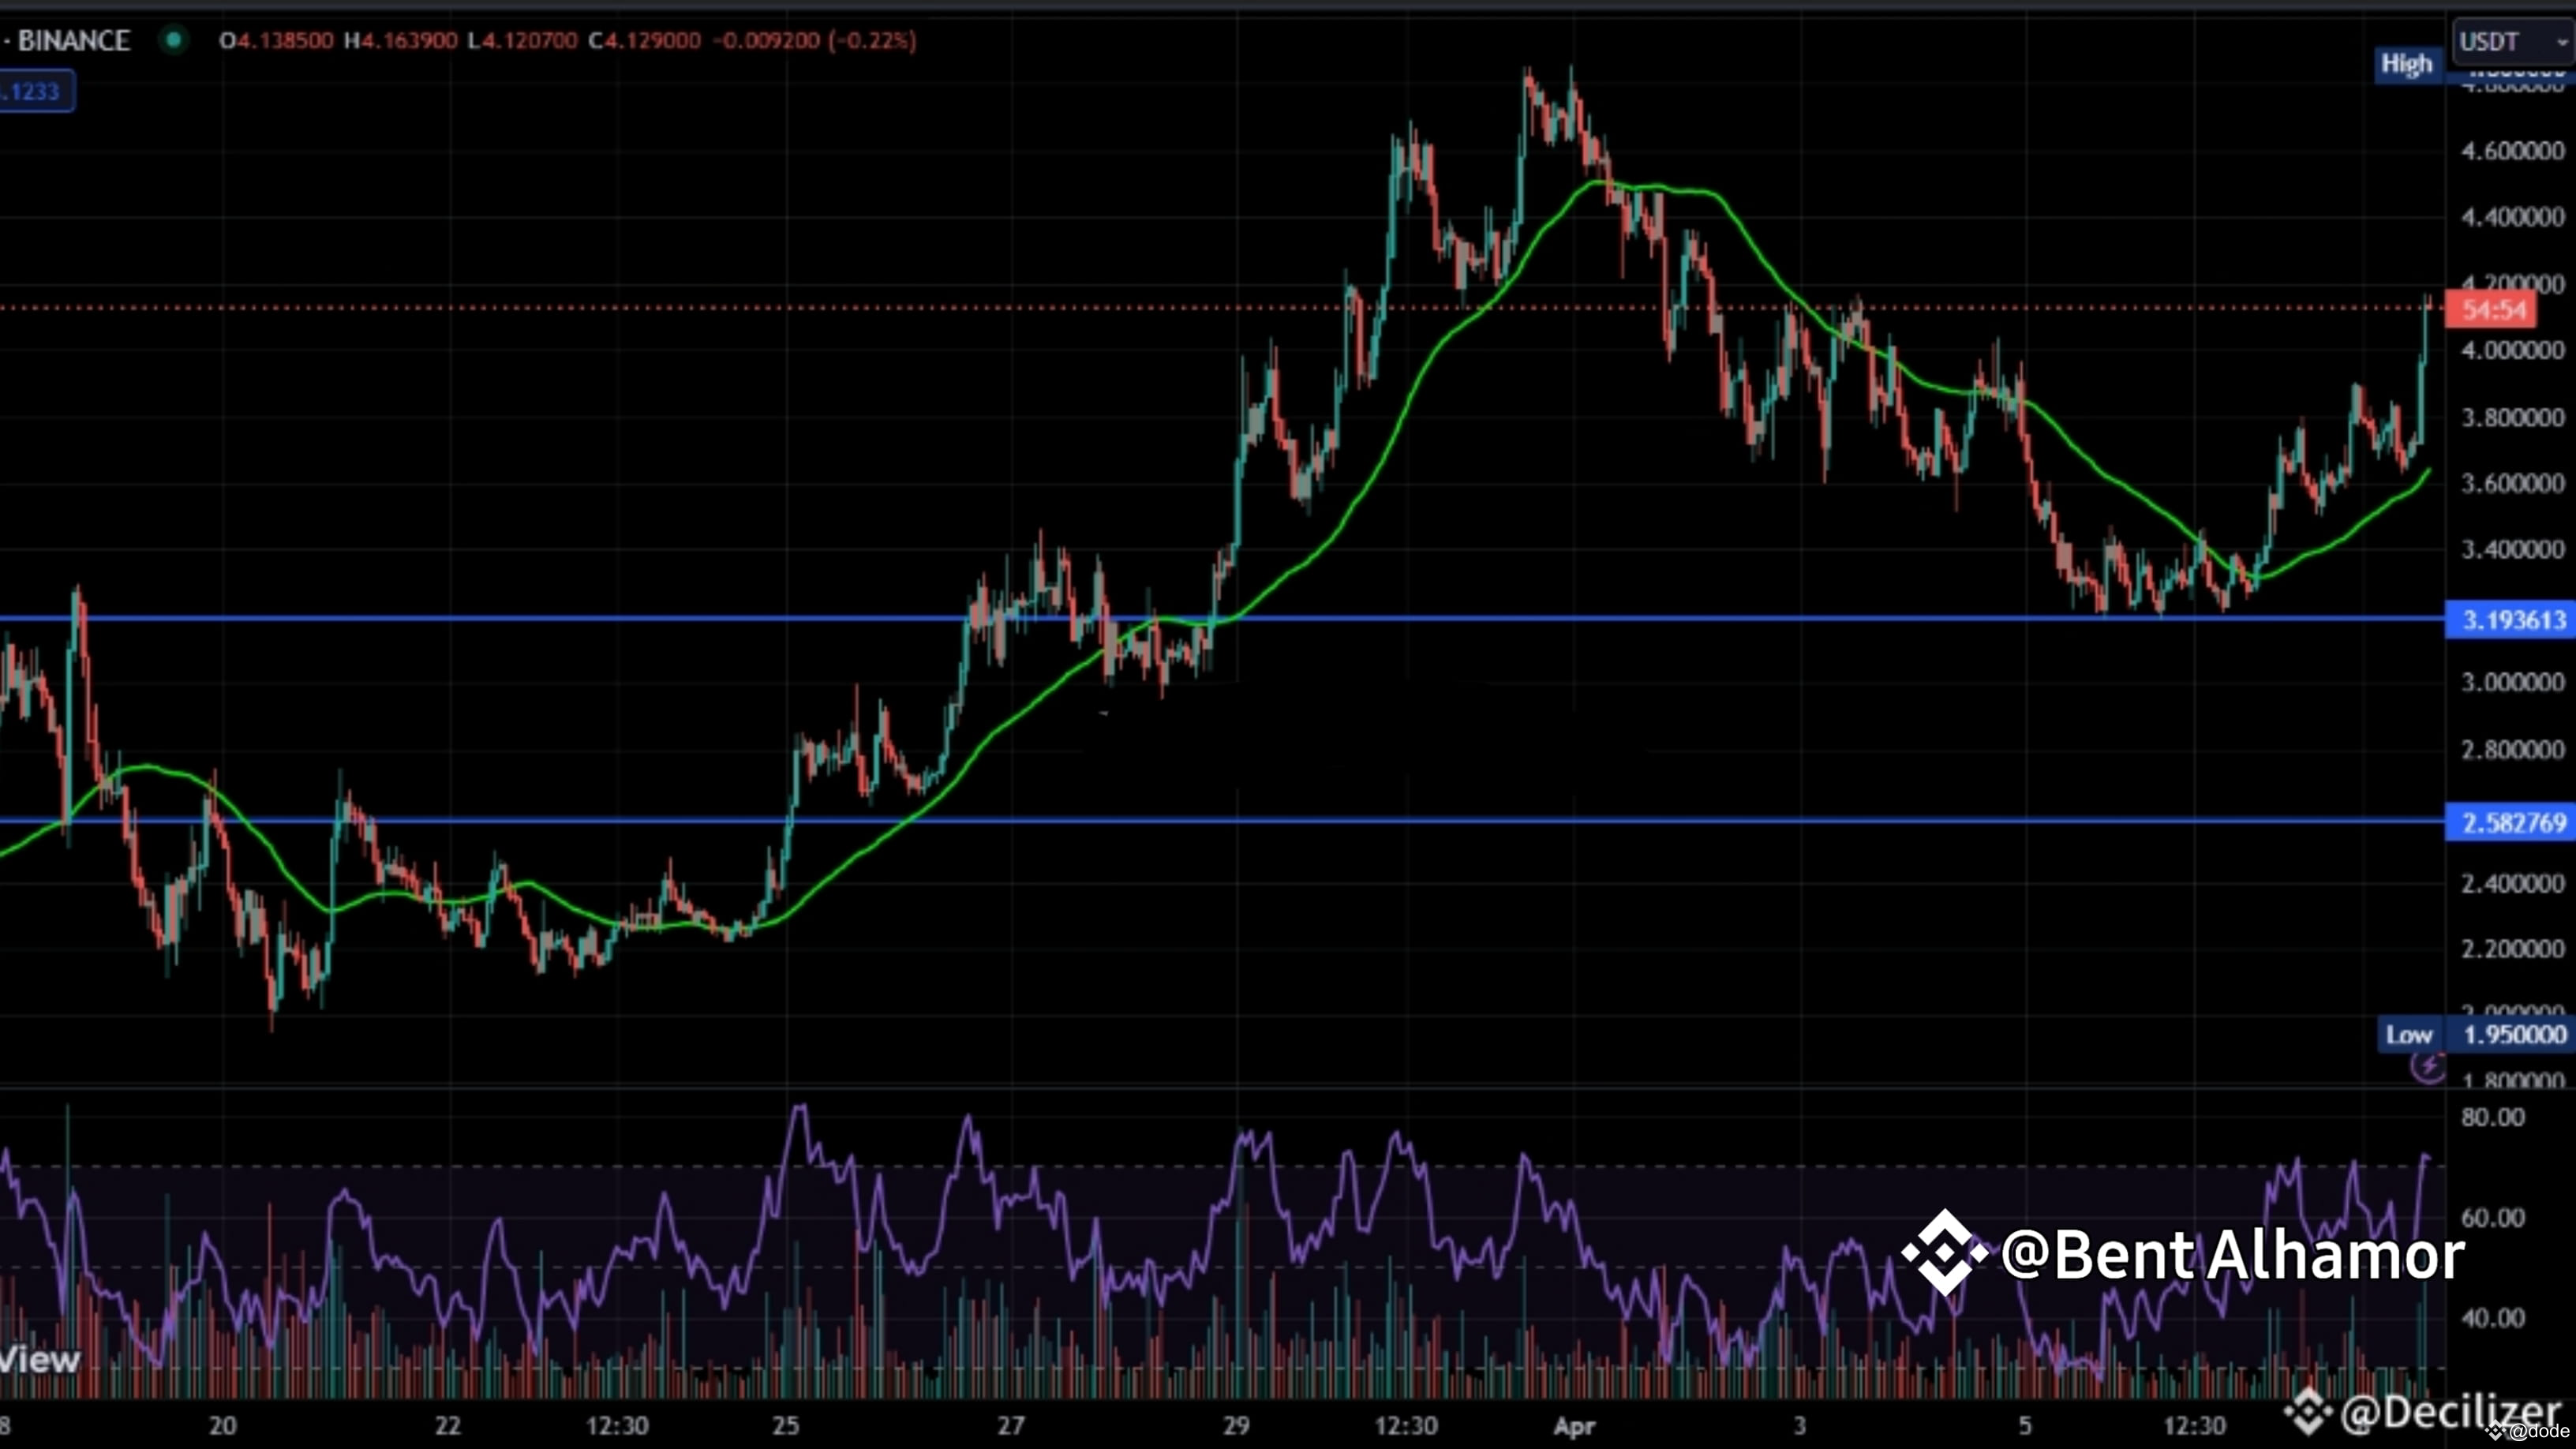Click the purple lightning bolt icon on price axis
Image resolution: width=2576 pixels, height=1449 pixels.
(2428, 1067)
